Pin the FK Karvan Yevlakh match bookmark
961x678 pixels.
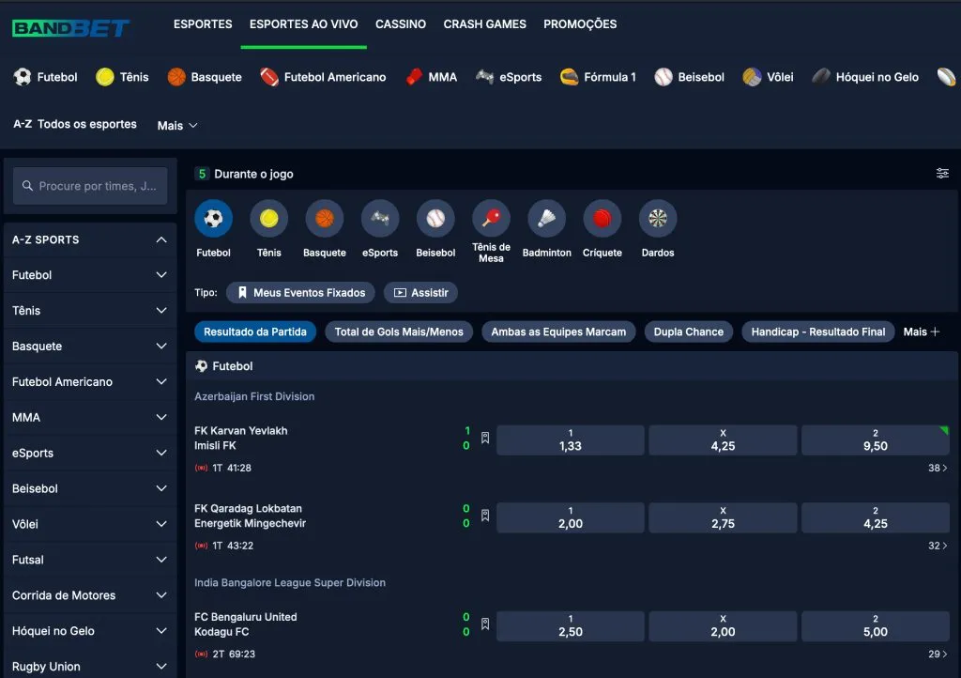pos(485,438)
